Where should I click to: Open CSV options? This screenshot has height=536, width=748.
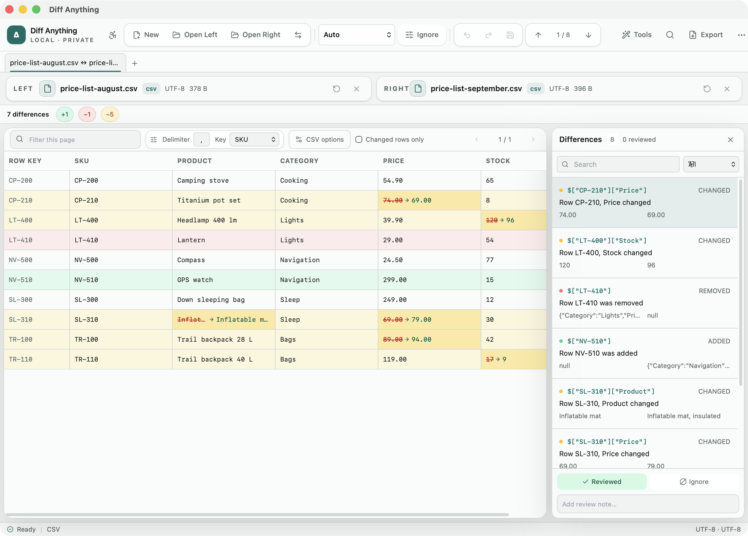tap(319, 139)
